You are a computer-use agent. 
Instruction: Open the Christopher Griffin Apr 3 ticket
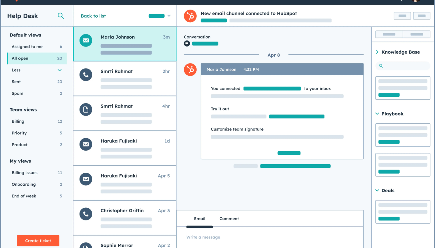point(125,218)
